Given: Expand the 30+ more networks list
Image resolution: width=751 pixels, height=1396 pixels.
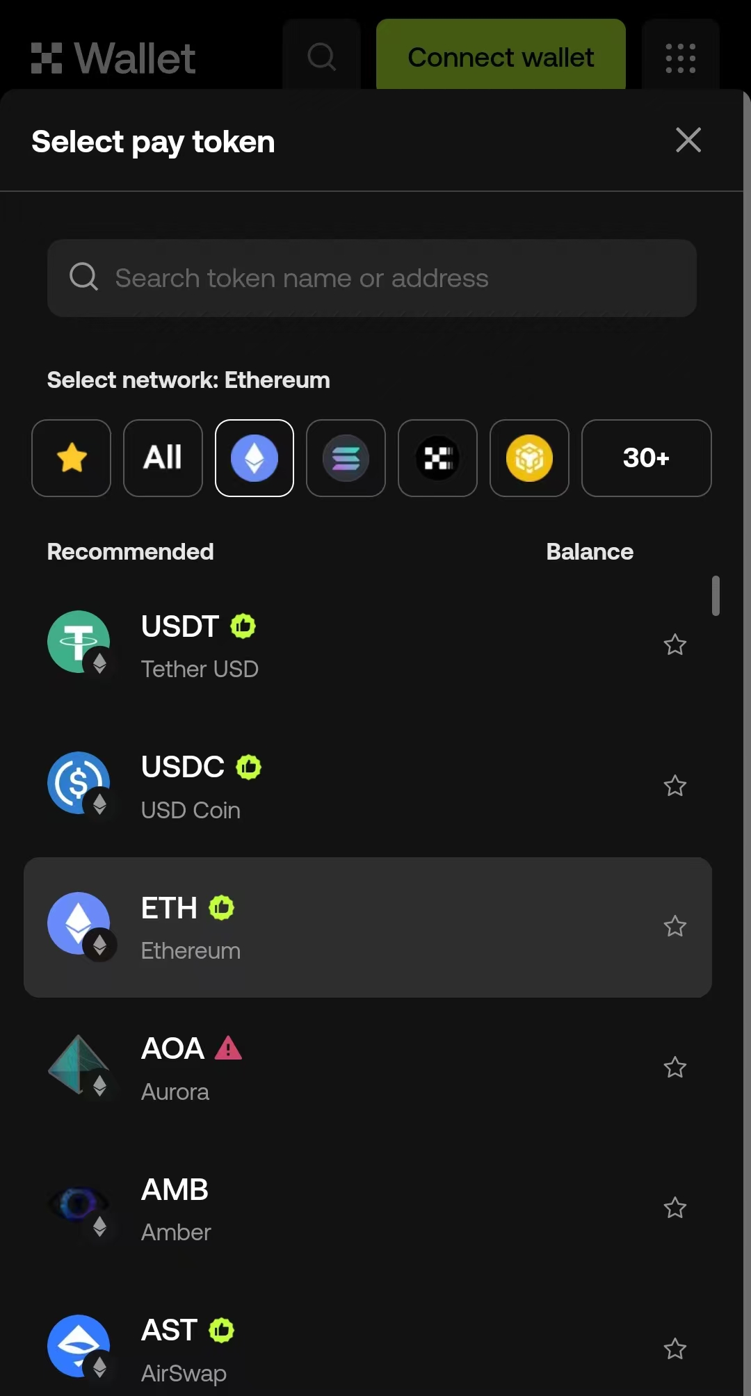Looking at the screenshot, I should pos(646,458).
